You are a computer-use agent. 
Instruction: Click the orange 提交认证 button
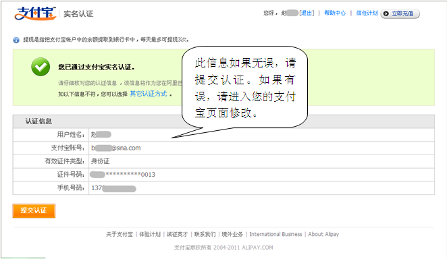pyautogui.click(x=34, y=210)
